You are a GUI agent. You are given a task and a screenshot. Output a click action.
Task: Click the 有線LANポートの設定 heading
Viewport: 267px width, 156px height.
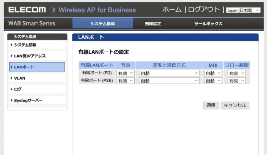coord(104,52)
